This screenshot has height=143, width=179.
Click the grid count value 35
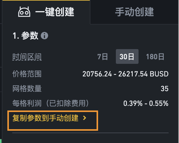pyautogui.click(x=165, y=89)
